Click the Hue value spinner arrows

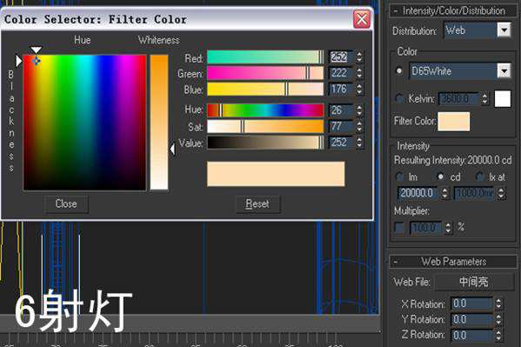(359, 110)
